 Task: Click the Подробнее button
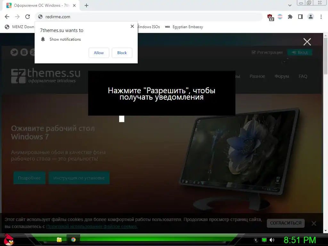[x=29, y=178]
